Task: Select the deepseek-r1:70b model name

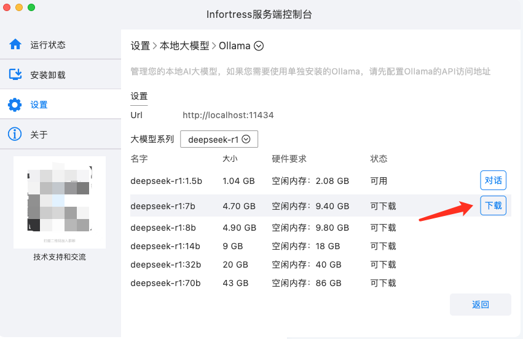Action: pos(166,283)
